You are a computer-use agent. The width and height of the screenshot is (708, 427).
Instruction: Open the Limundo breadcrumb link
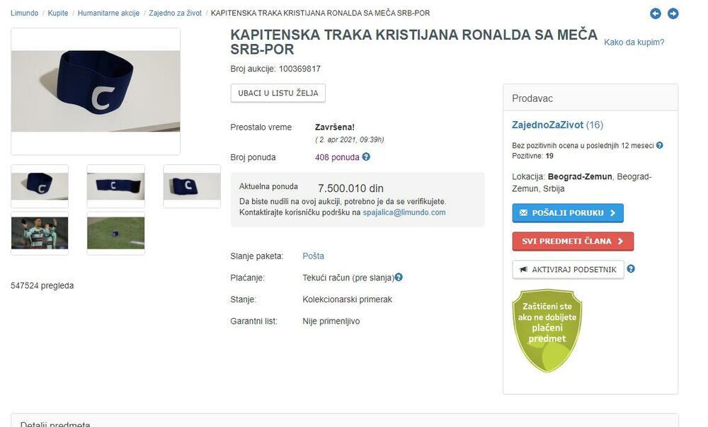click(24, 13)
